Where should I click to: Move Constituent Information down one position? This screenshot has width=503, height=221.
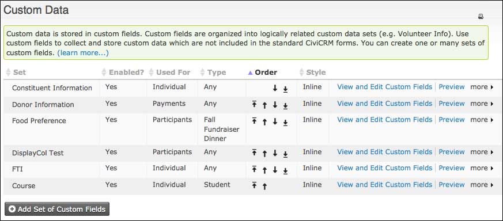275,89
